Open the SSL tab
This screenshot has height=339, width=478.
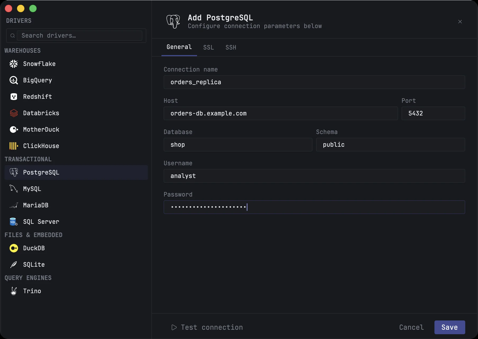(x=209, y=47)
